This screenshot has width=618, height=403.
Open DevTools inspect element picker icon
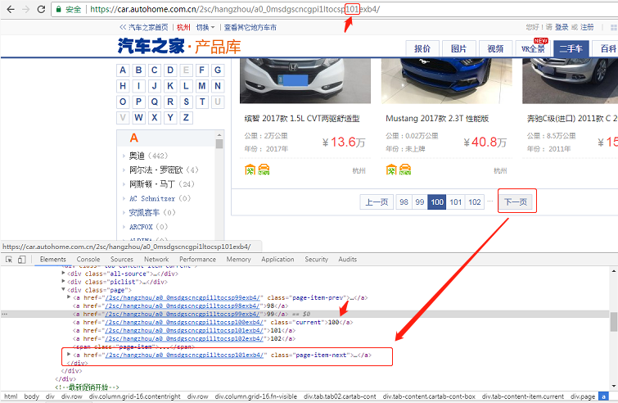(x=9, y=259)
